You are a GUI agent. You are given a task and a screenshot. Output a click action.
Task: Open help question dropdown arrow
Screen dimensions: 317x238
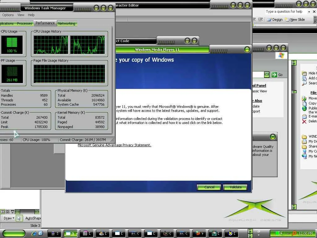[x=309, y=12]
